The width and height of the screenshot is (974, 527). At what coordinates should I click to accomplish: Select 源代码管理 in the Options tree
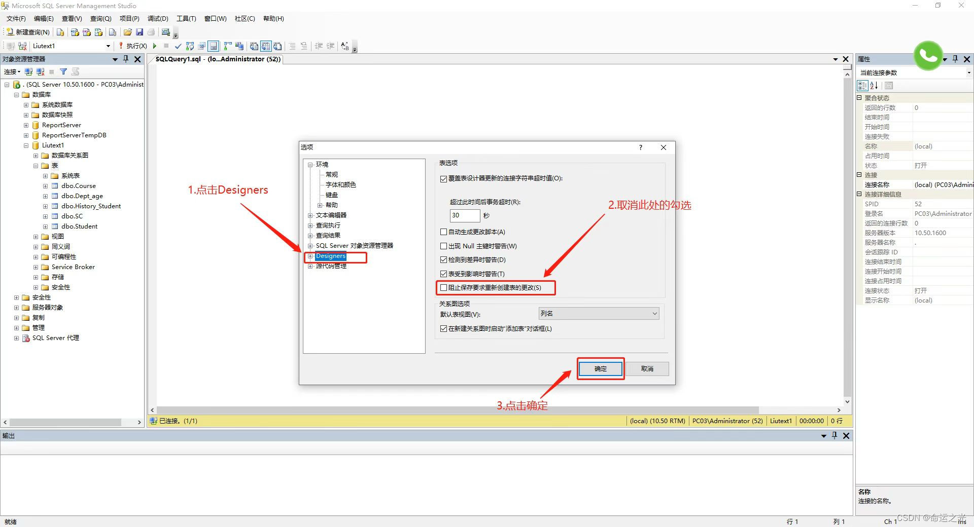331,267
